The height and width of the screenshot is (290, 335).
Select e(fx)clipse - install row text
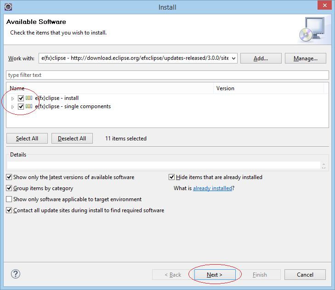click(x=57, y=98)
